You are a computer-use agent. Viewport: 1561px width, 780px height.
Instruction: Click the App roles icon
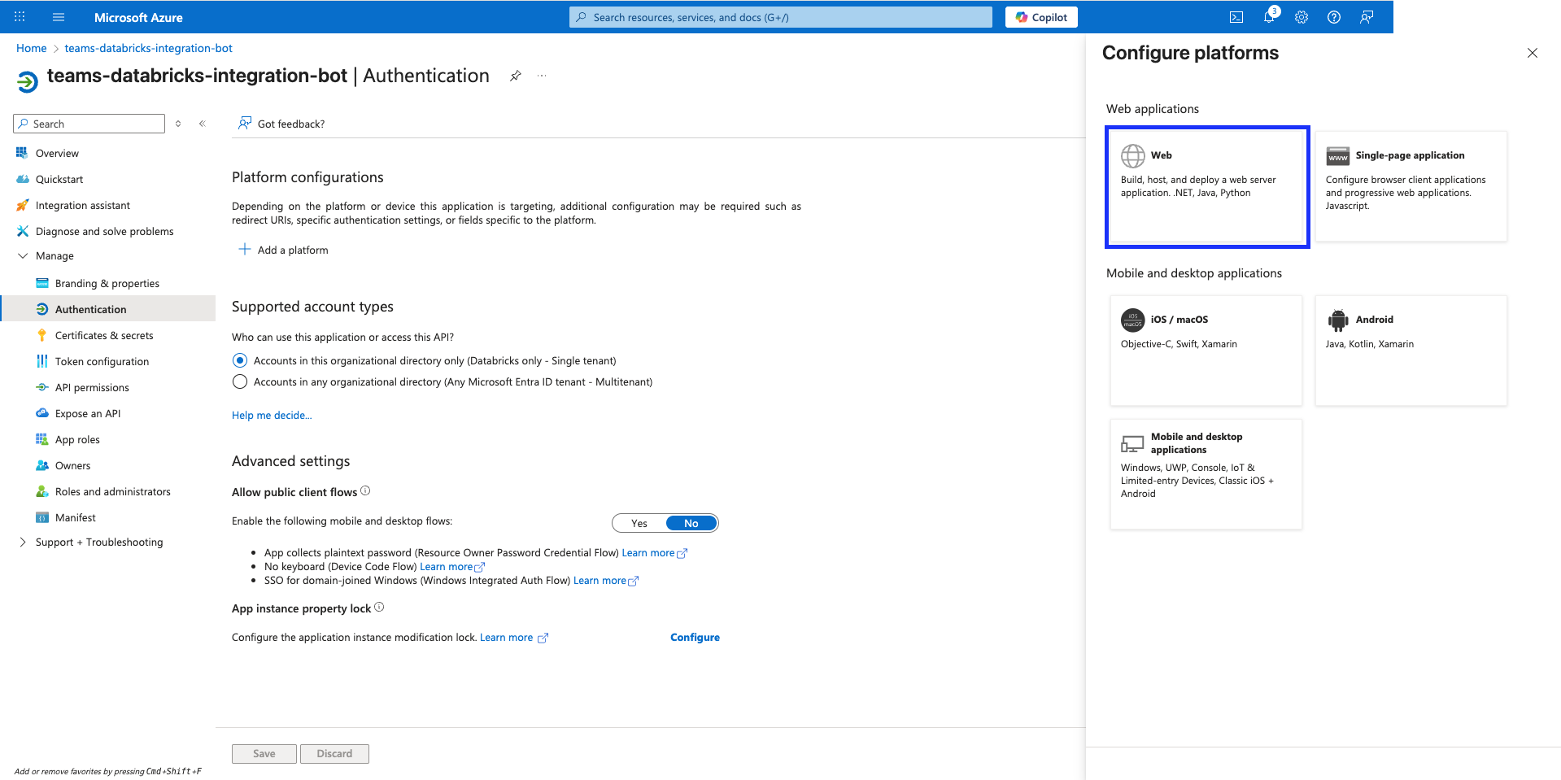42,439
